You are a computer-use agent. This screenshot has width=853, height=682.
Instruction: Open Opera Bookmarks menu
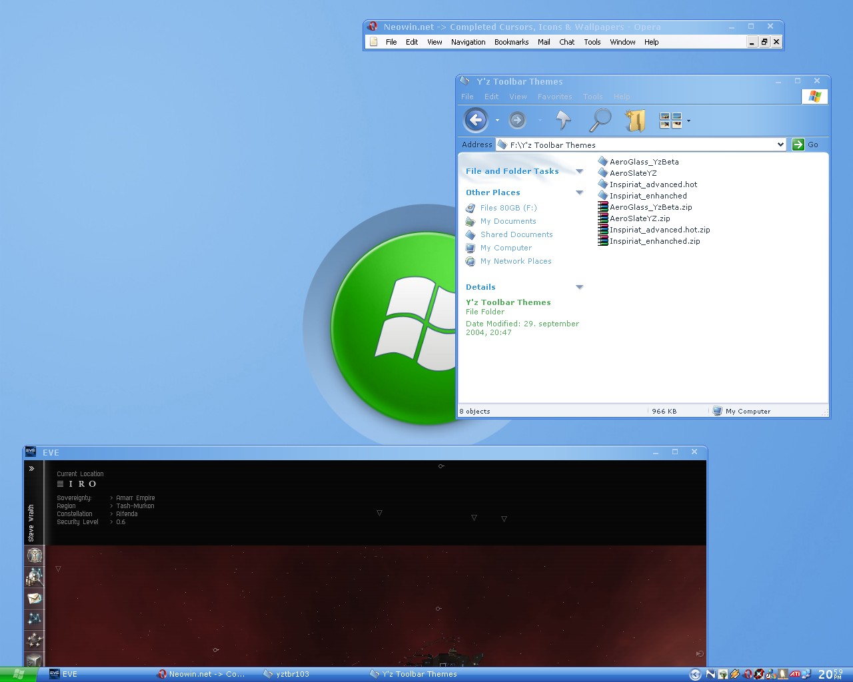(x=511, y=42)
